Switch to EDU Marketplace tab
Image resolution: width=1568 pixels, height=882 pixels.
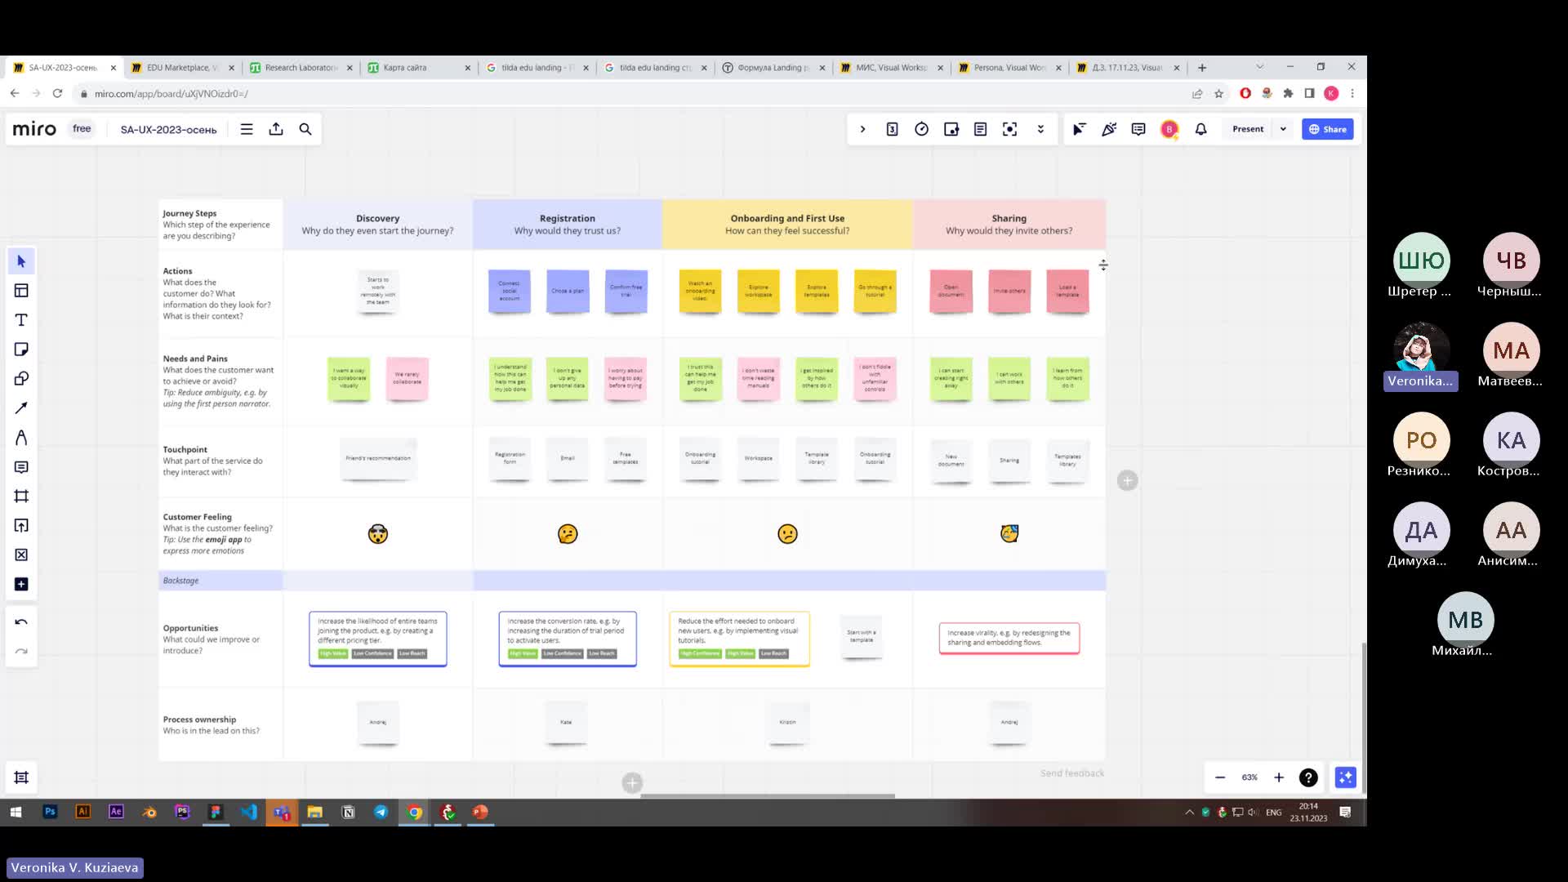tap(183, 68)
